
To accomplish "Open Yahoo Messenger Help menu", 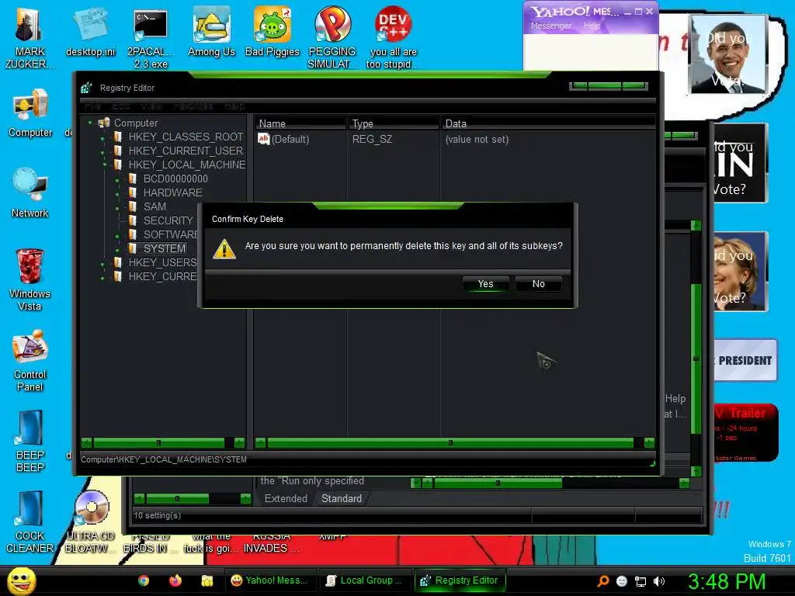I will [x=592, y=26].
